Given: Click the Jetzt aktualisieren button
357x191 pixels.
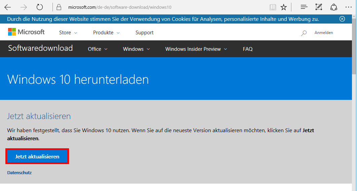Looking at the screenshot, I should [x=37, y=157].
